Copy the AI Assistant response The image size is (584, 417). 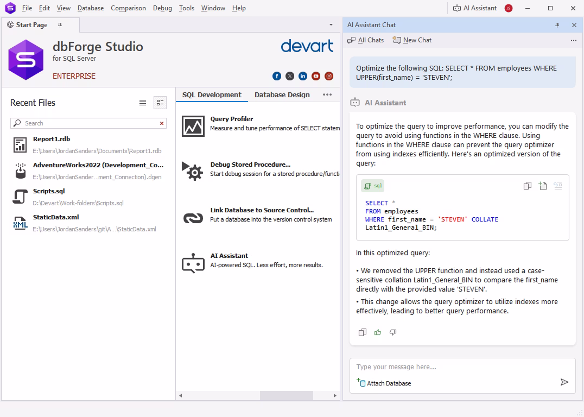click(362, 332)
